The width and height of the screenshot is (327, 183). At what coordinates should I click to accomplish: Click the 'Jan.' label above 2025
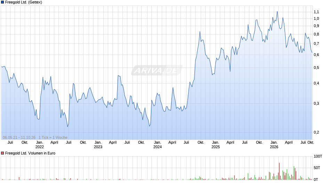click(216, 142)
